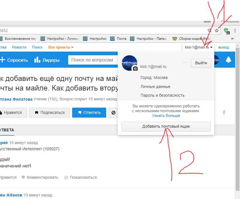240x199 pixels.
Task: Open Личные данные
Action: (155, 87)
